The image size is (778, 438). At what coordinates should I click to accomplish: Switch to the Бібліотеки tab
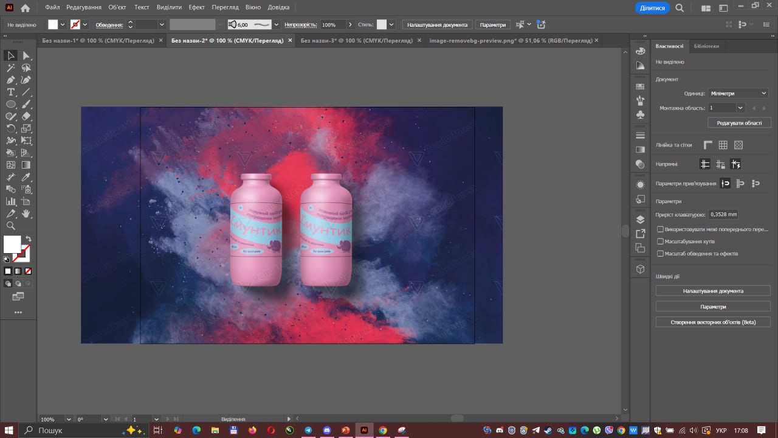tap(706, 46)
